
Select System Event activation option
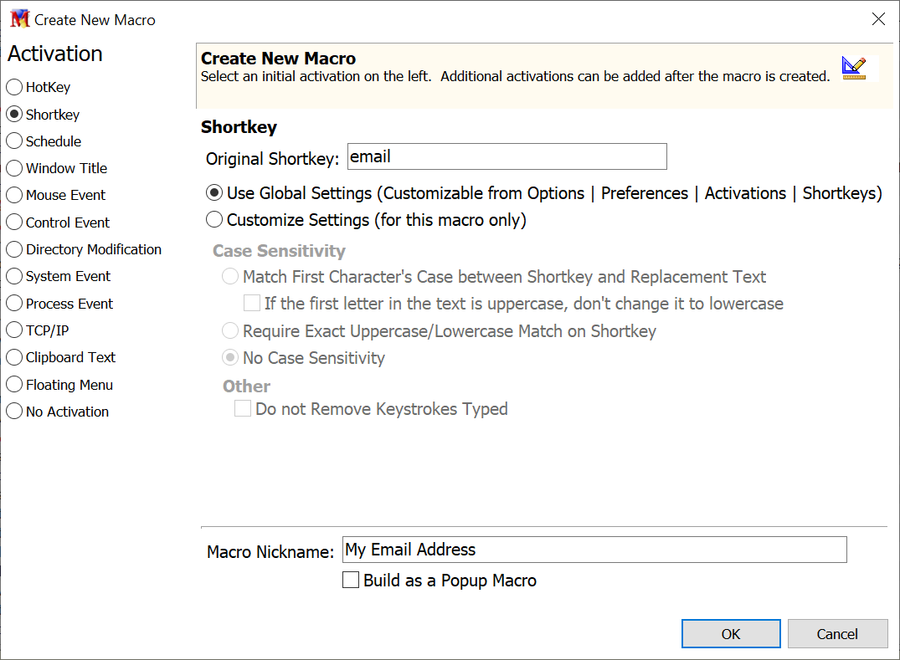tap(14, 276)
